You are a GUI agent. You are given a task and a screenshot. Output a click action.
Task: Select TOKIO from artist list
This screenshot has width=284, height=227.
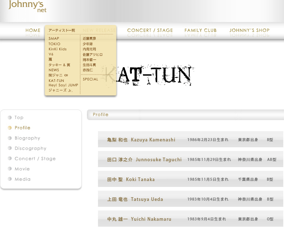click(x=55, y=44)
